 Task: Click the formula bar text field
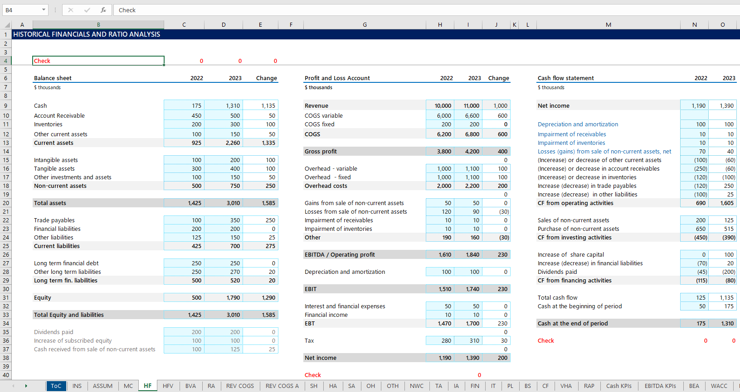pyautogui.click(x=408, y=10)
